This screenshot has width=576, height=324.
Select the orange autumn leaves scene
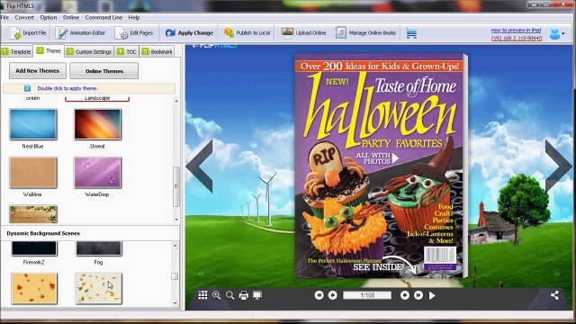34,288
